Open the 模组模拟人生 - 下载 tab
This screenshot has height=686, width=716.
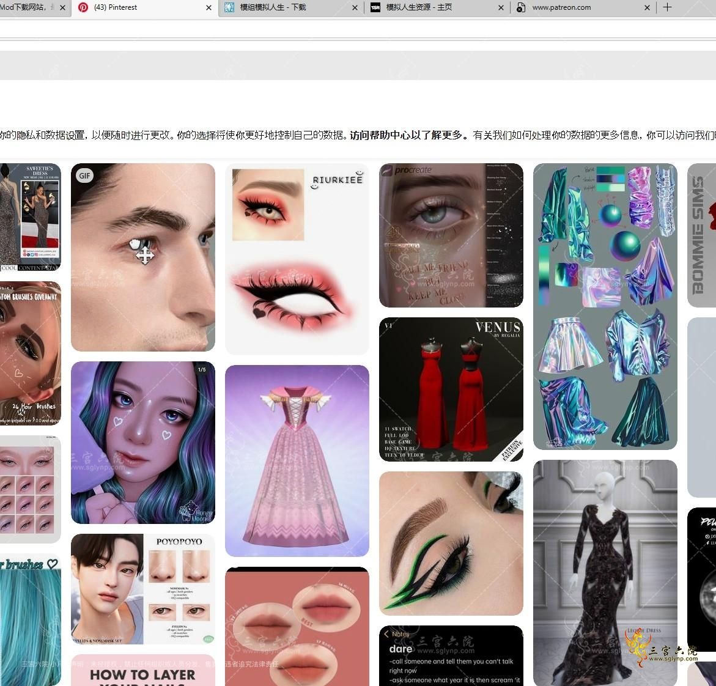(x=290, y=8)
